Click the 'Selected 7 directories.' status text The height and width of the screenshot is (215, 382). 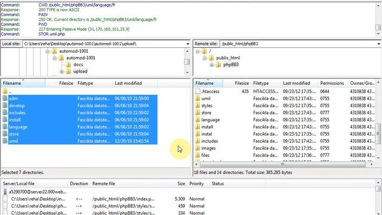pyautogui.click(x=23, y=173)
